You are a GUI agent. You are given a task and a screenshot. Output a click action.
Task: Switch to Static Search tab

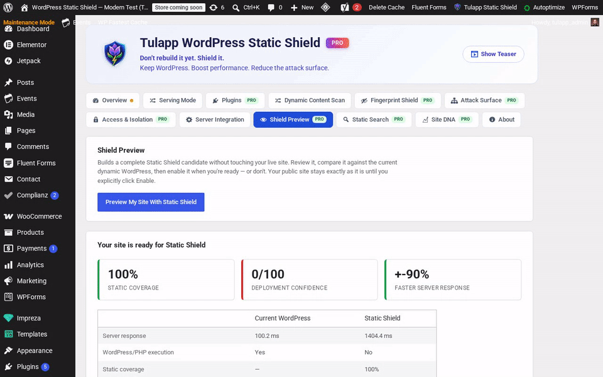[x=374, y=119]
